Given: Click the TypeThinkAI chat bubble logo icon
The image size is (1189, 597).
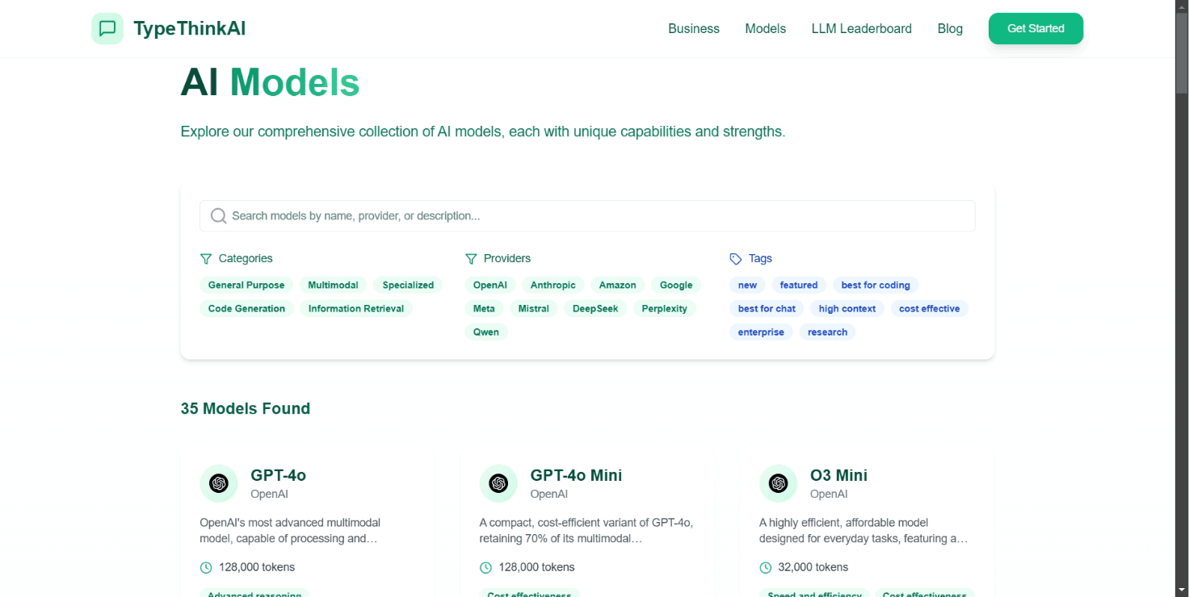Looking at the screenshot, I should pos(107,29).
